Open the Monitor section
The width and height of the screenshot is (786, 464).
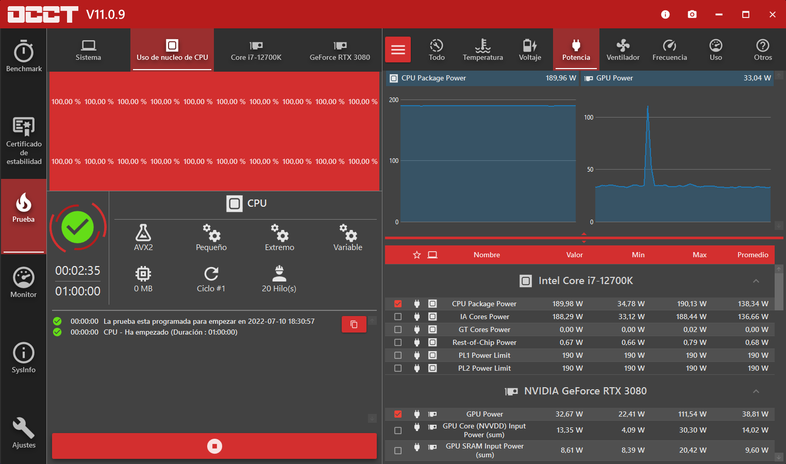point(24,283)
